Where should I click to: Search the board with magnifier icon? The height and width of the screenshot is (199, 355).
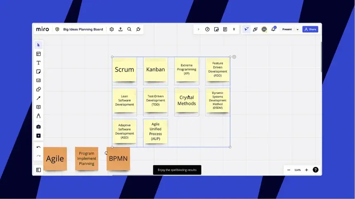click(129, 29)
